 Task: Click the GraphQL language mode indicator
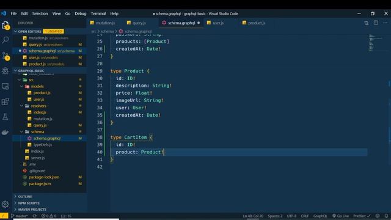[320, 216]
